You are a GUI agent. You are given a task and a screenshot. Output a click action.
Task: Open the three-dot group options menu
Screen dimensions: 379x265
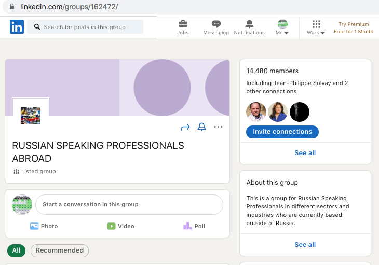pyautogui.click(x=218, y=127)
